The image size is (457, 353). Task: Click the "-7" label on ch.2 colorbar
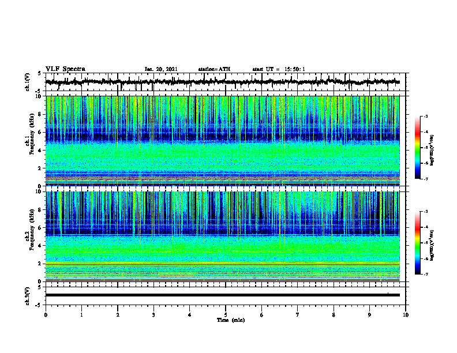[x=425, y=275]
